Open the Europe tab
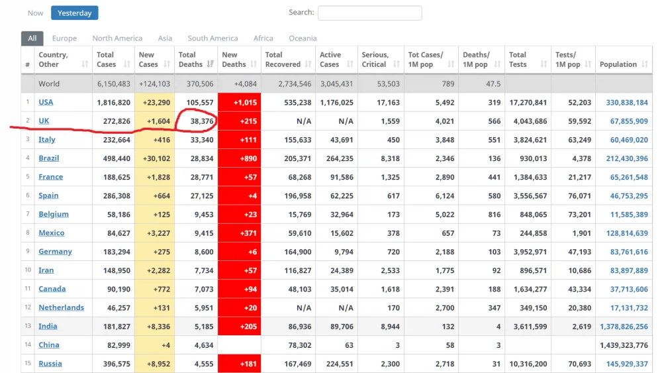Screen dimensions: 662x373 coord(64,38)
